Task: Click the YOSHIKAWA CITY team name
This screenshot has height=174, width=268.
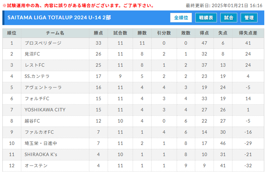Action: 45,110
